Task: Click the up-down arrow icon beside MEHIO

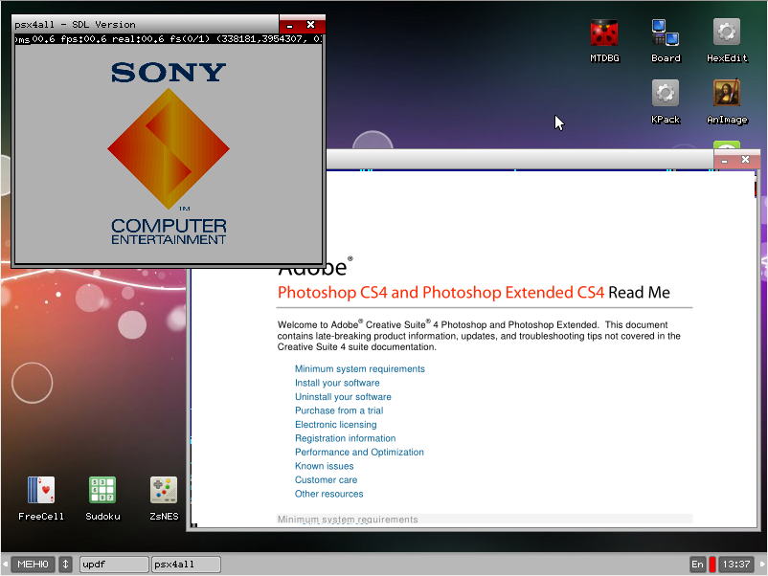Action: (x=65, y=565)
